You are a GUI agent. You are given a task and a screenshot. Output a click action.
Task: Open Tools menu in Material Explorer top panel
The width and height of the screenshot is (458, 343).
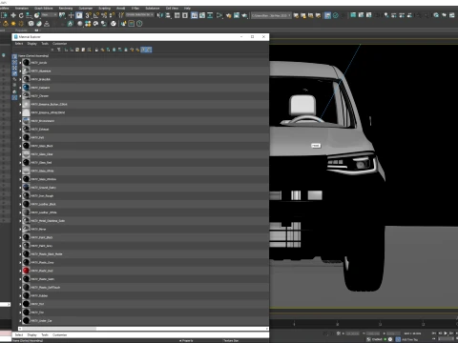[x=45, y=44]
